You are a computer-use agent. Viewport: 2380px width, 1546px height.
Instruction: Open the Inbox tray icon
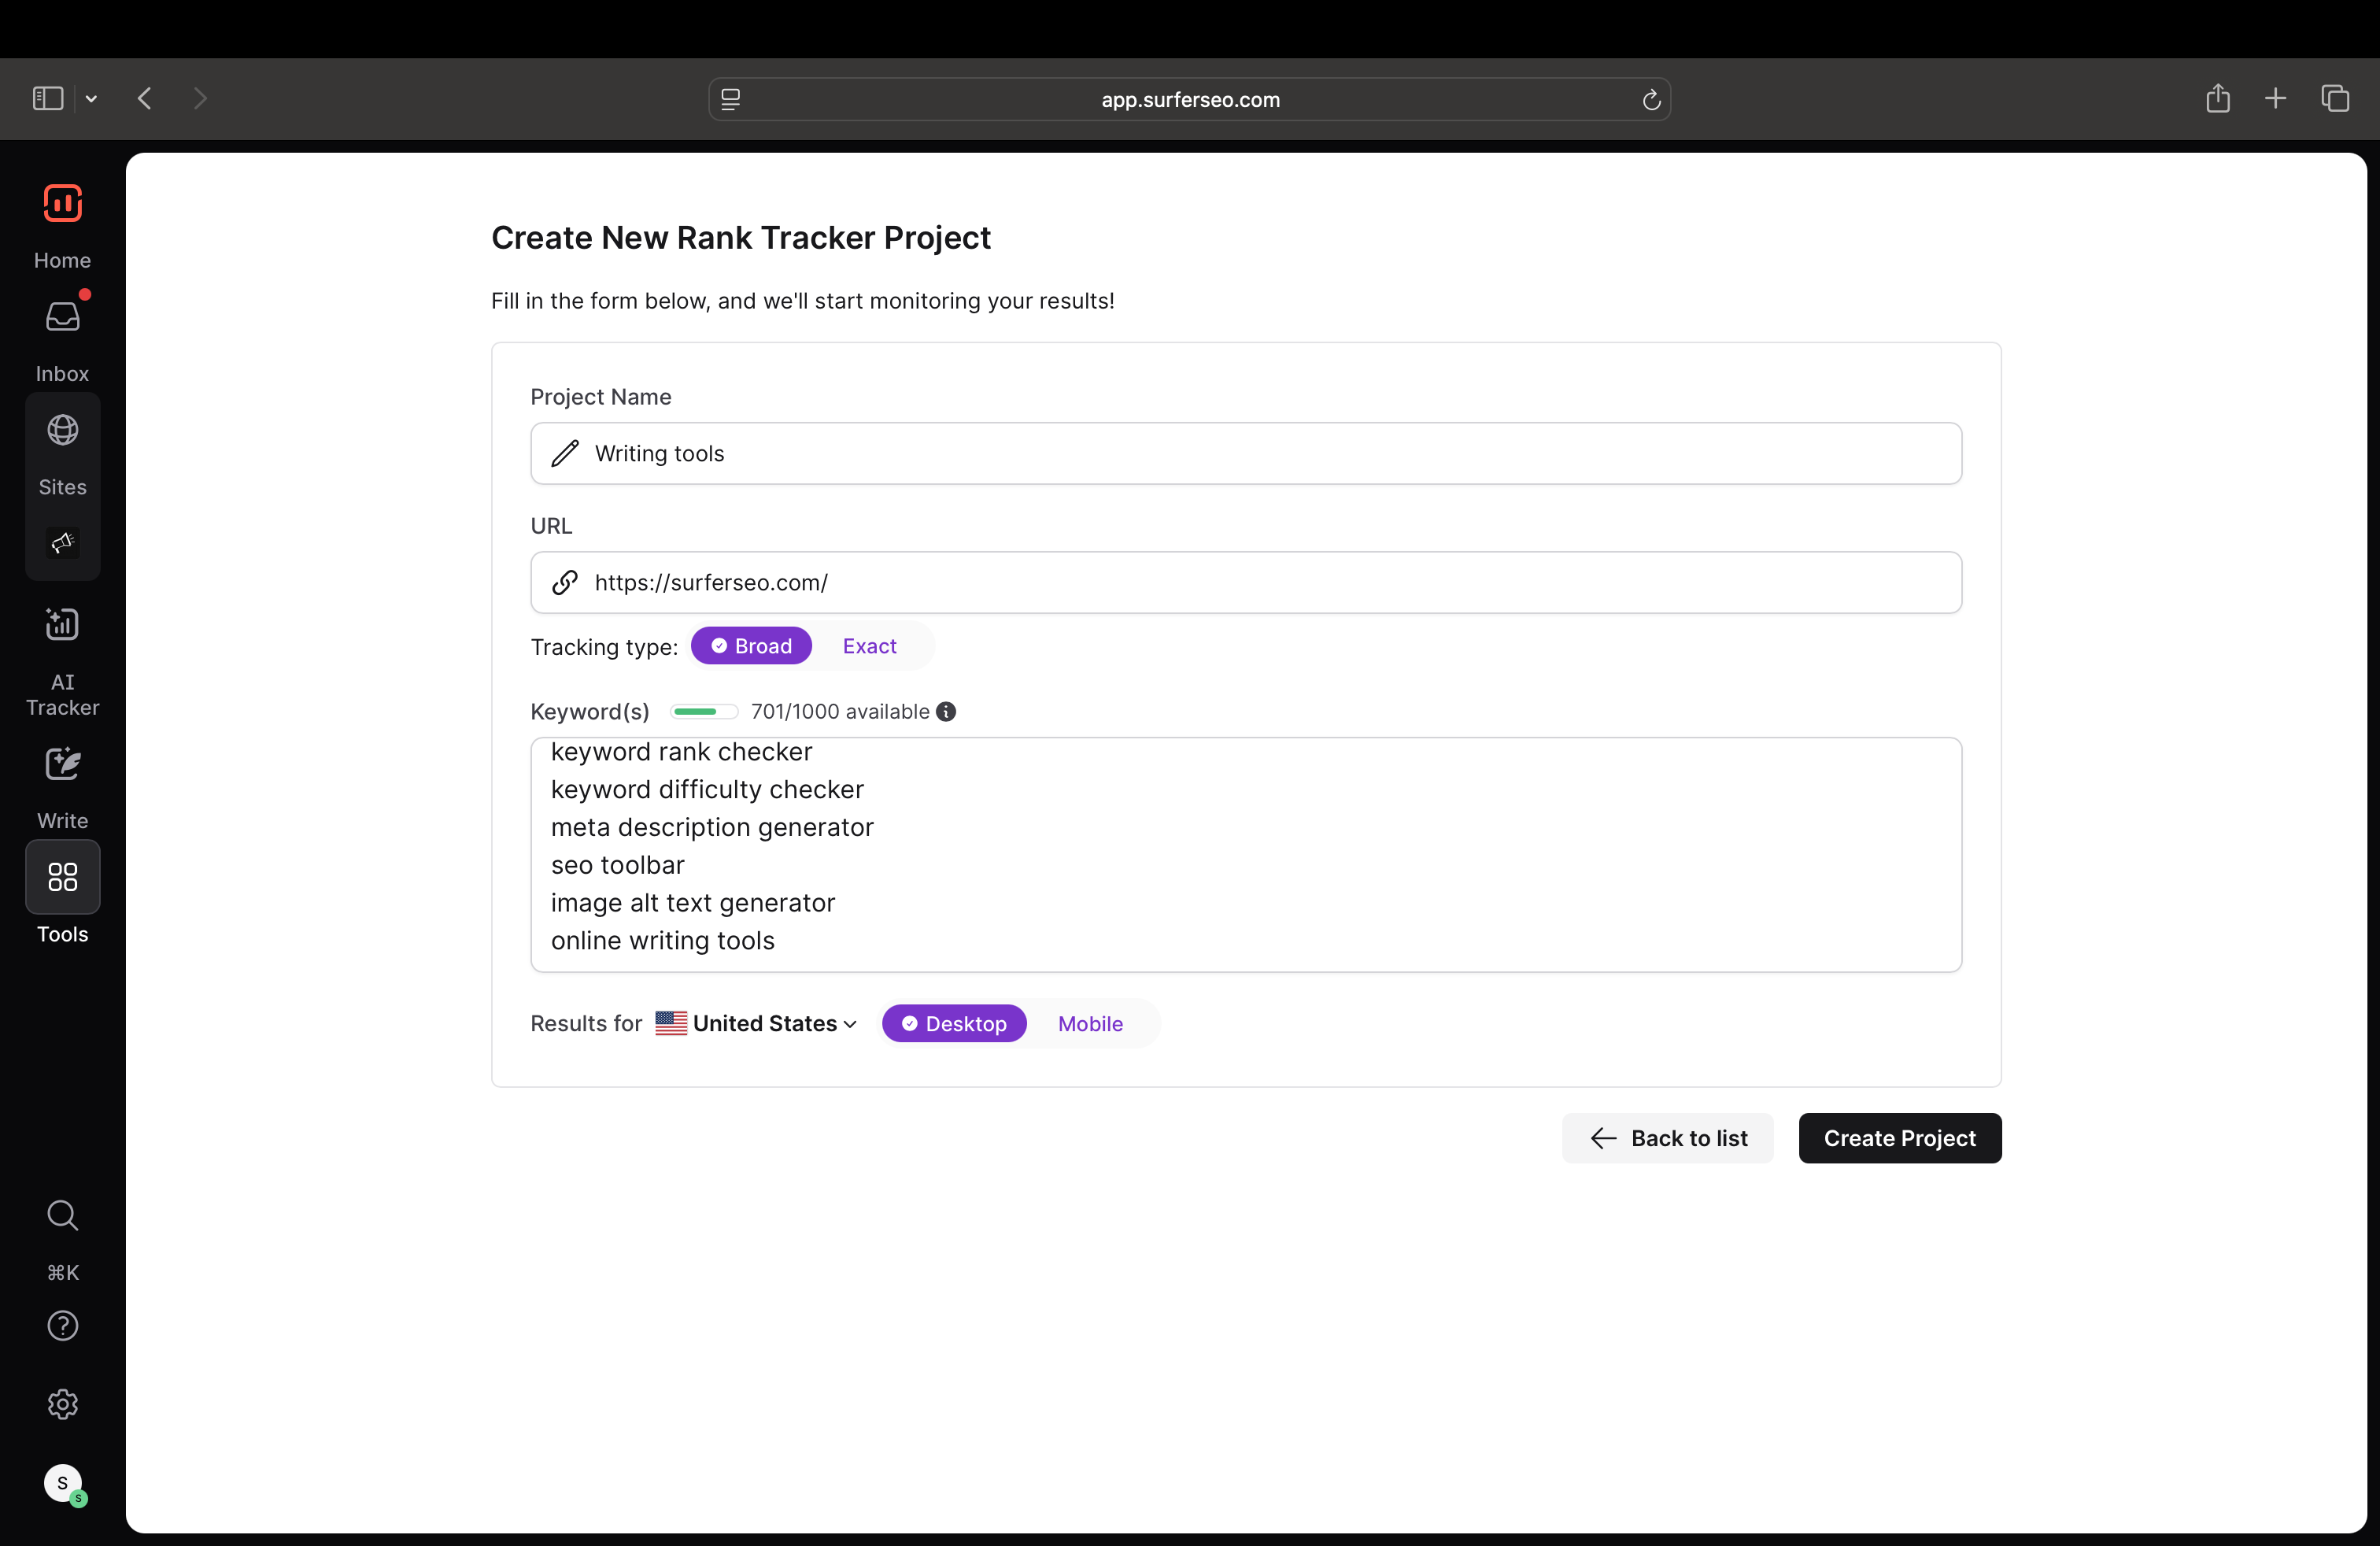pos(62,317)
